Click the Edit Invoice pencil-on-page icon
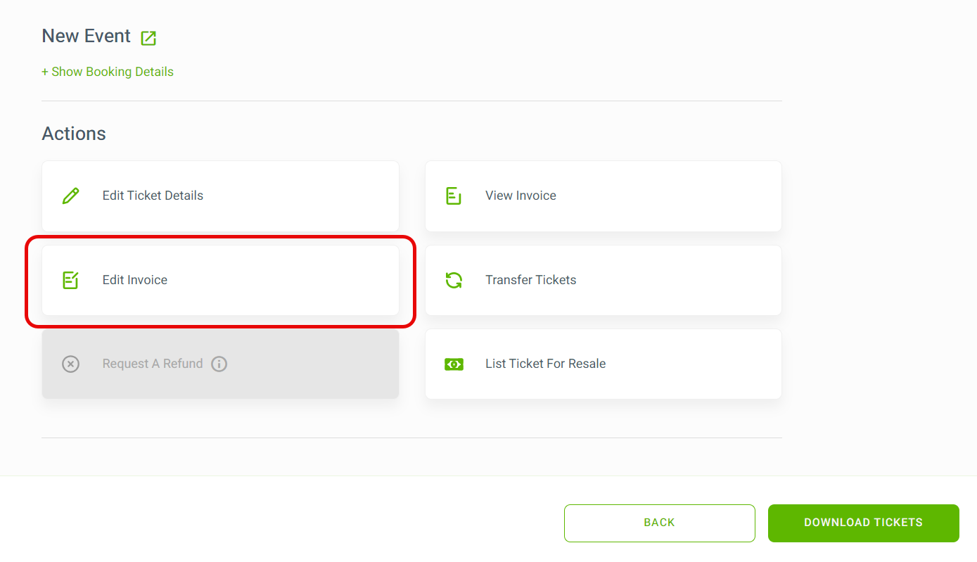This screenshot has height=562, width=977. coord(70,280)
